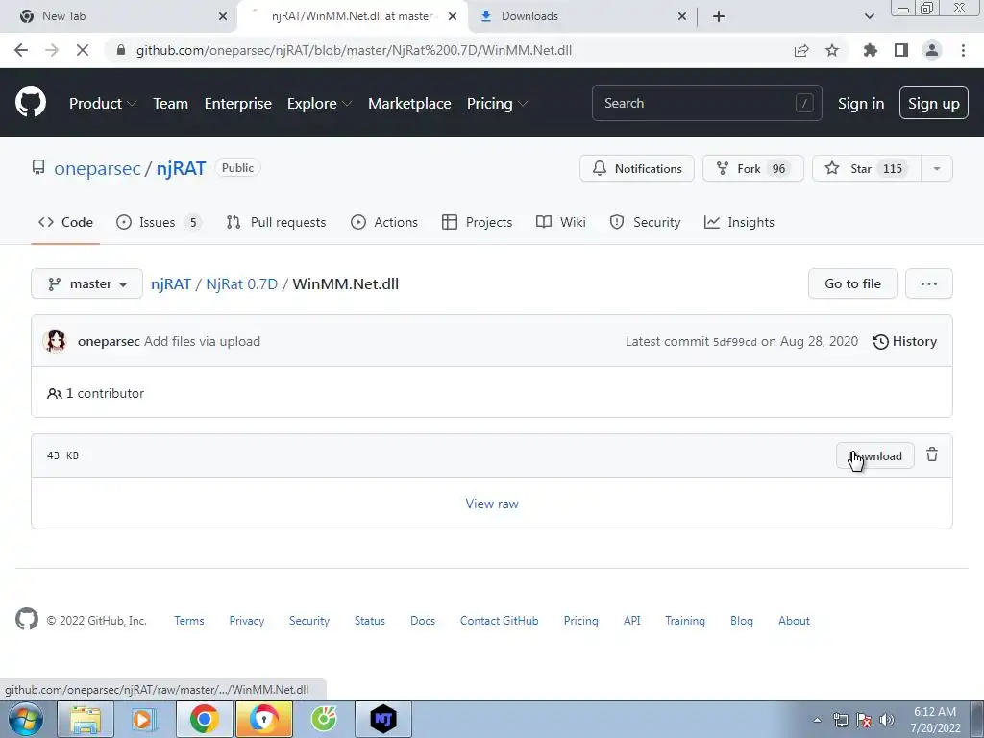Click oneparsec avatar image
The image size is (984, 738).
tap(55, 341)
